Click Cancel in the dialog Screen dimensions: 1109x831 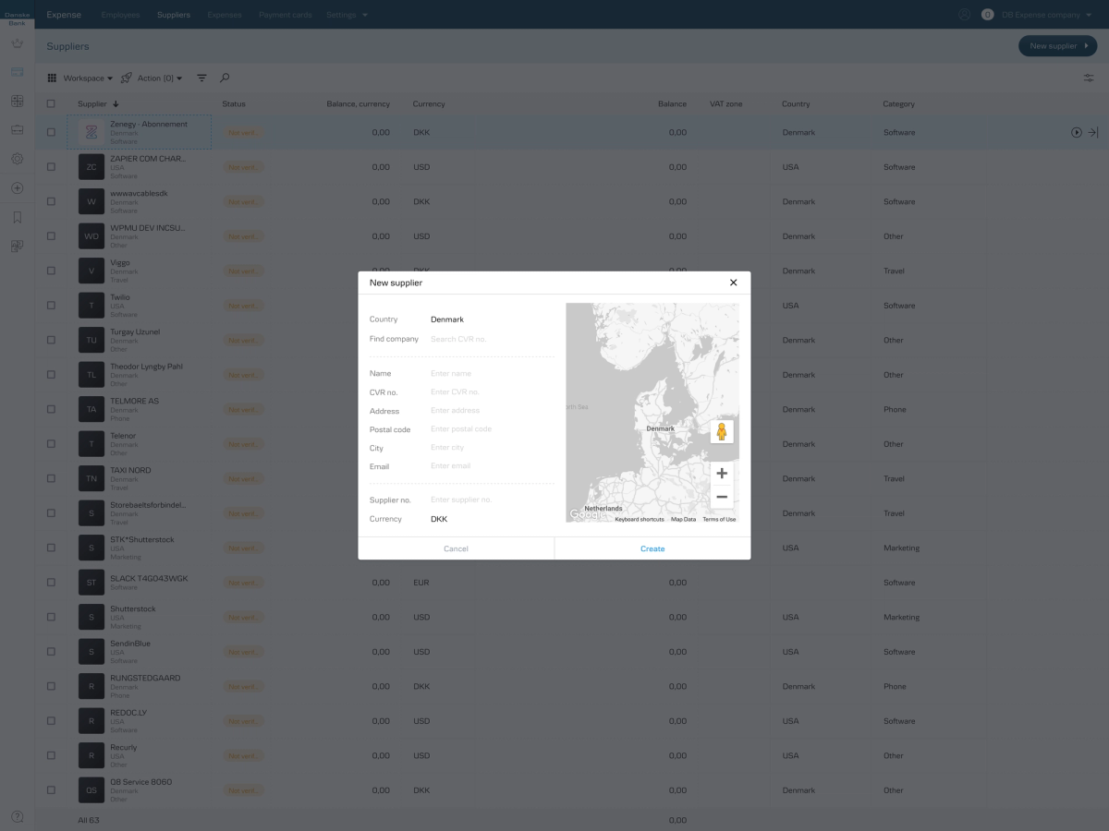[x=456, y=548]
